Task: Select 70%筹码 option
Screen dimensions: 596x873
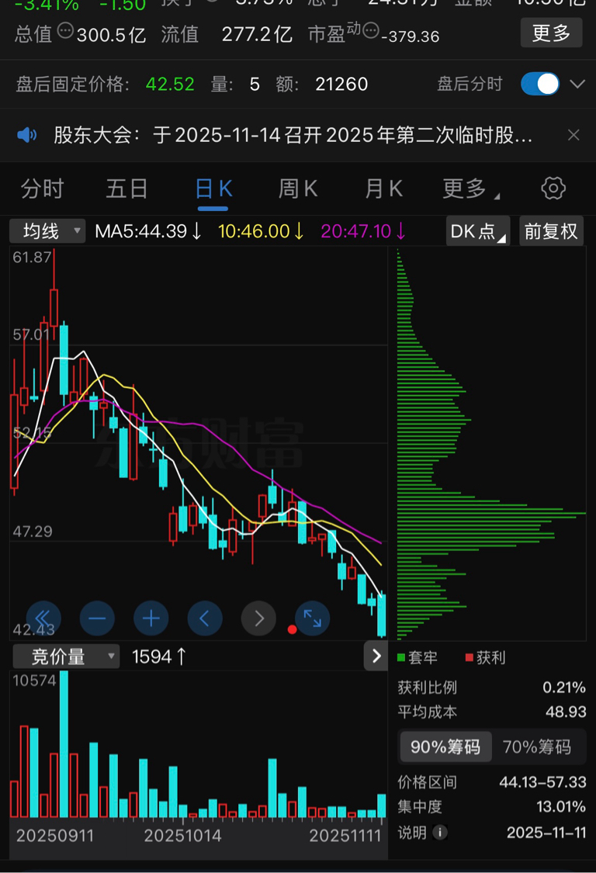Action: click(x=537, y=747)
